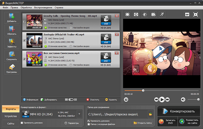Open the brightness adjustment tool above preview
The image size is (203, 129).
tap(145, 14)
